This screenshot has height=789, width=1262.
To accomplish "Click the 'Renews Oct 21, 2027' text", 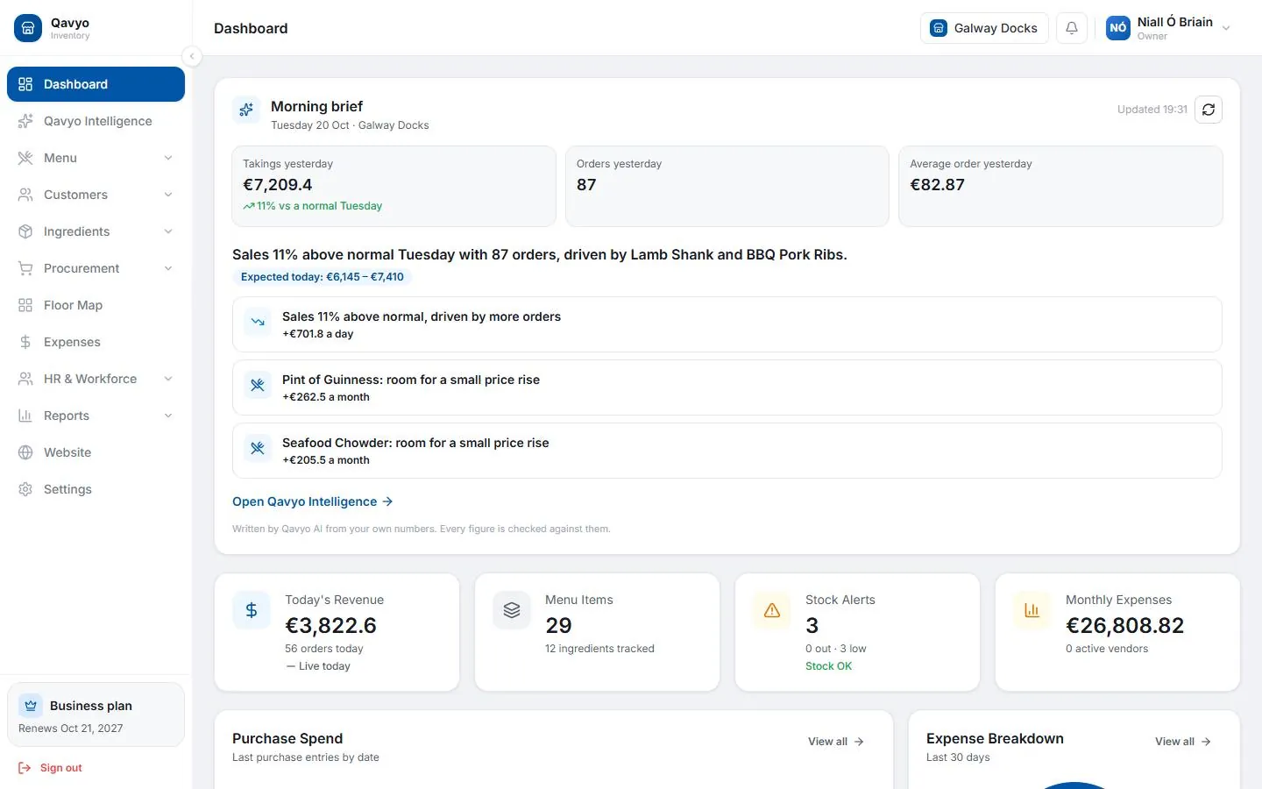I will 70,729.
